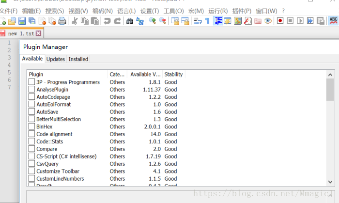Play back the recorded macro icon
Viewport: 339px width, 203px height.
(300, 21)
